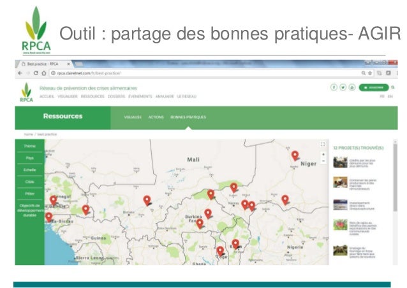Expand the Pilier filter
This screenshot has width=407, height=288.
(x=29, y=194)
